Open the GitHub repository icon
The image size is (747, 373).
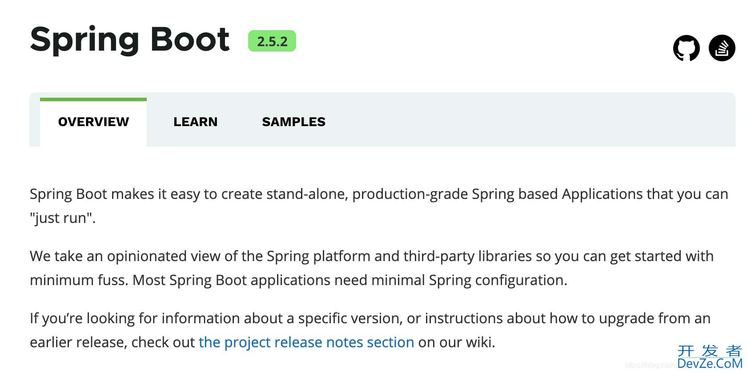(686, 48)
